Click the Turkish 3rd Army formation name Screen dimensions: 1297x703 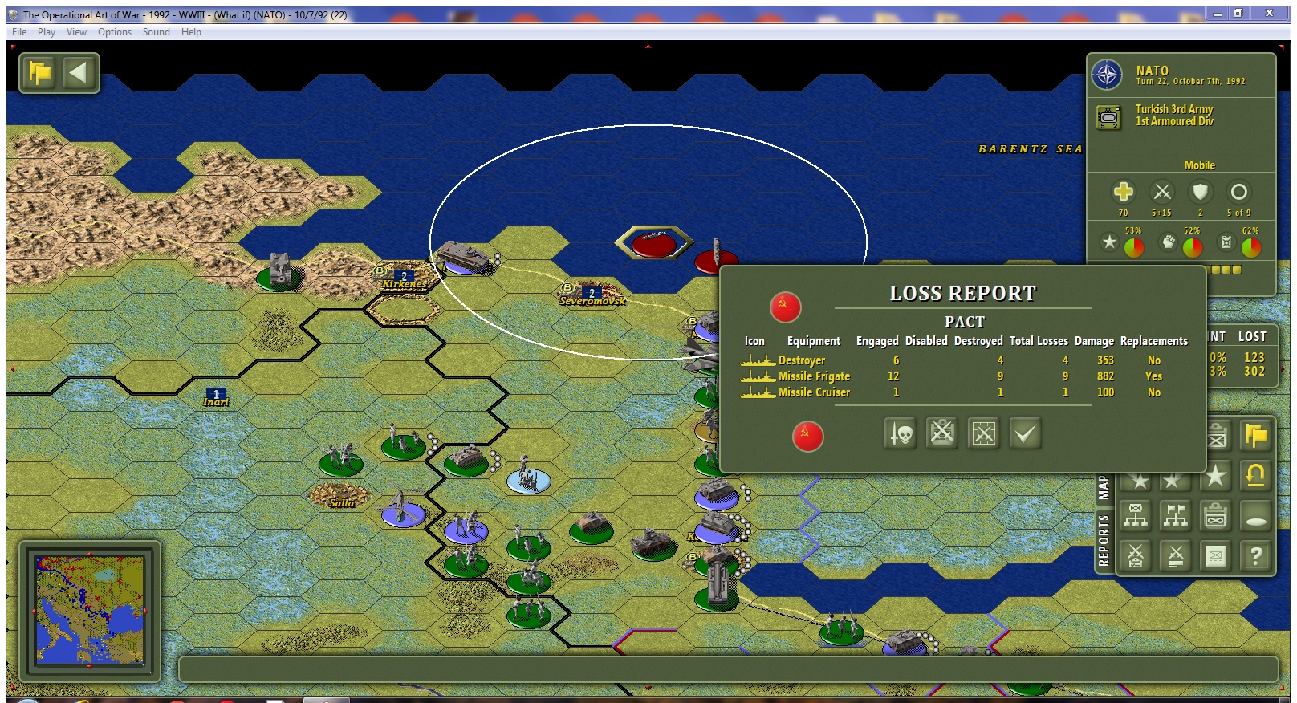pos(1173,109)
